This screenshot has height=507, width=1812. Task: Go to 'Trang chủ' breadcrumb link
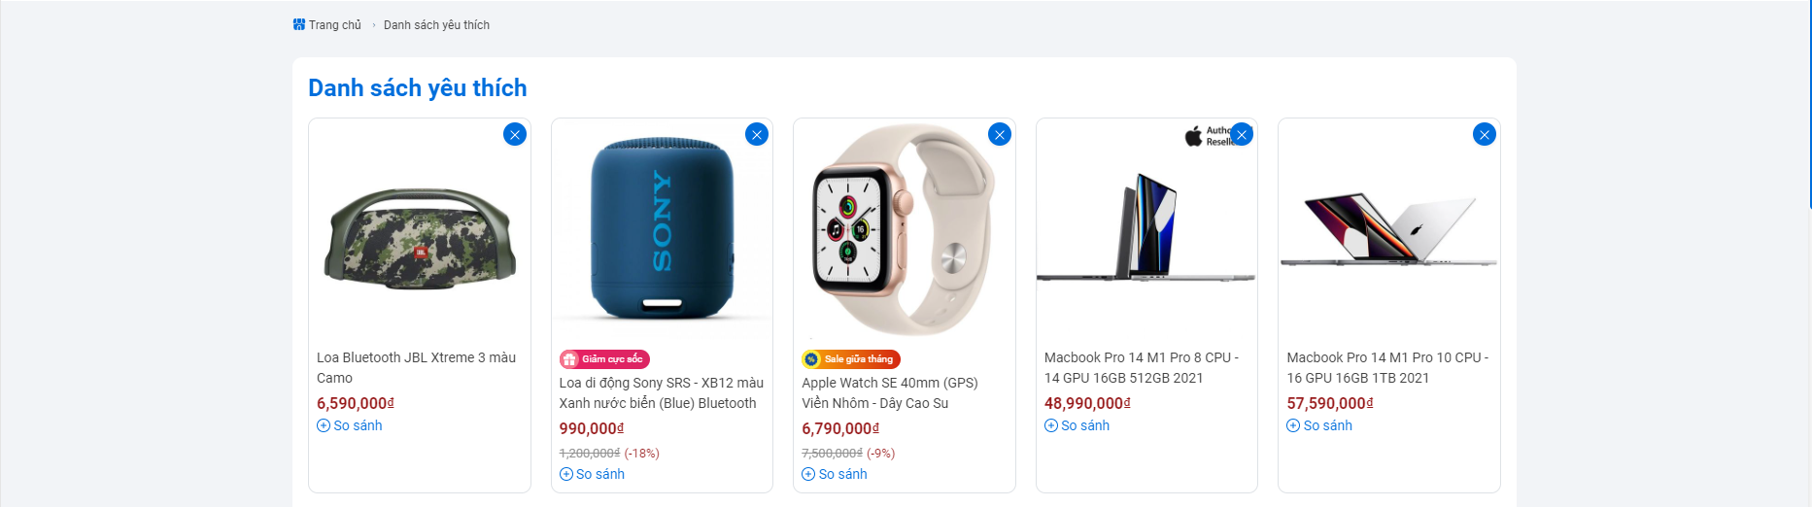click(334, 25)
